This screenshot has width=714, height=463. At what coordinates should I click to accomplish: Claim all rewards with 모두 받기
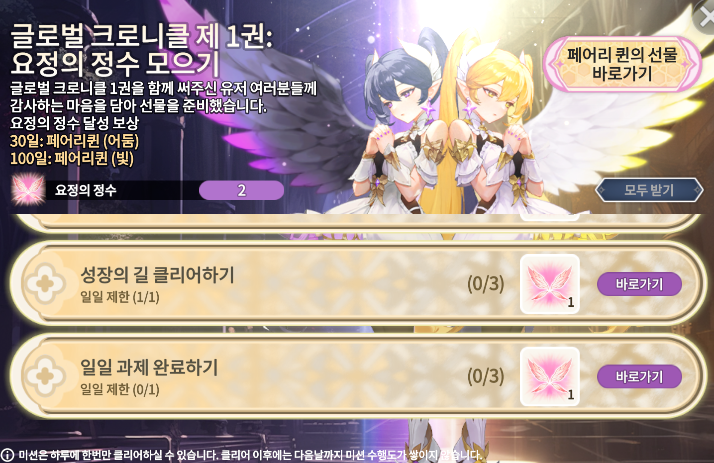click(x=649, y=190)
